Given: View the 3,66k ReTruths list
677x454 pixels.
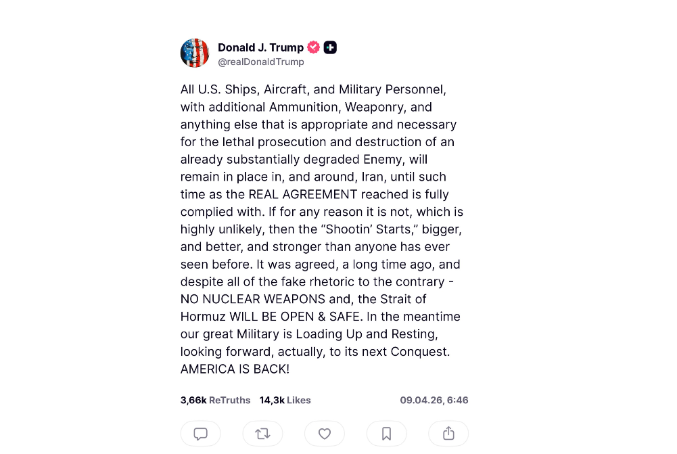Looking at the screenshot, I should pos(216,400).
